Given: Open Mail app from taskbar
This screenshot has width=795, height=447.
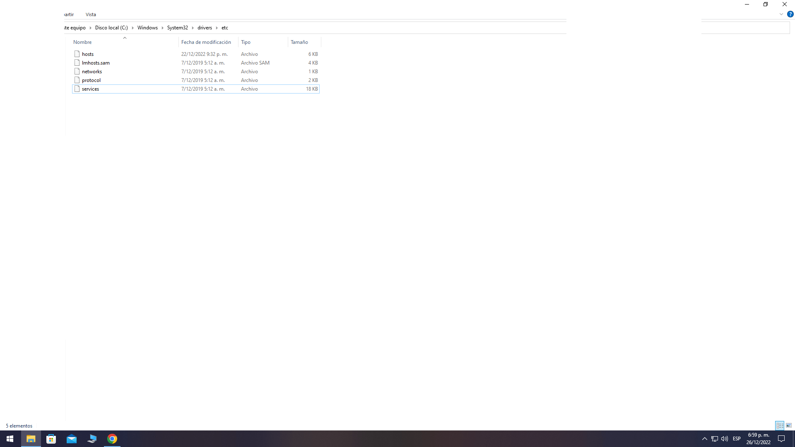Looking at the screenshot, I should tap(72, 439).
